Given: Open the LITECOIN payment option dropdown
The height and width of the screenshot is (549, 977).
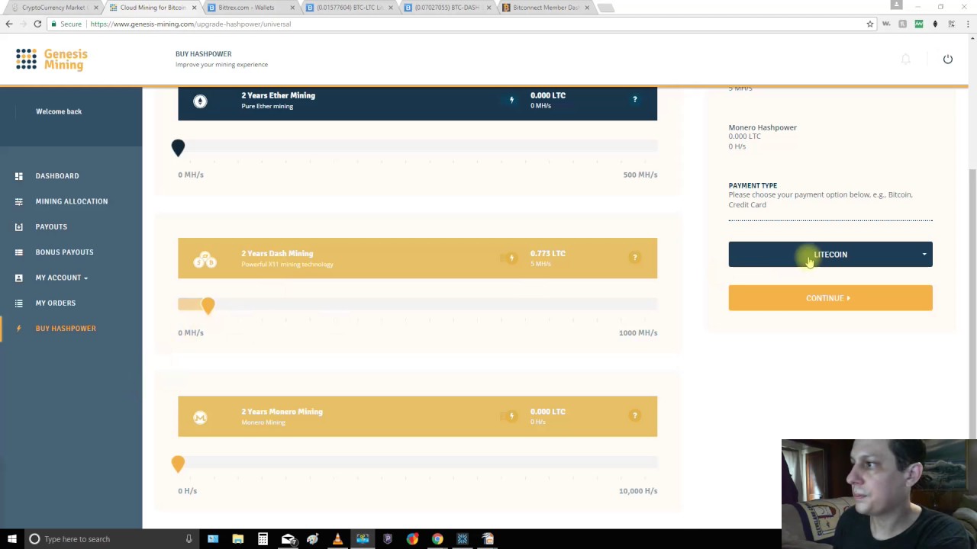Looking at the screenshot, I should (830, 255).
